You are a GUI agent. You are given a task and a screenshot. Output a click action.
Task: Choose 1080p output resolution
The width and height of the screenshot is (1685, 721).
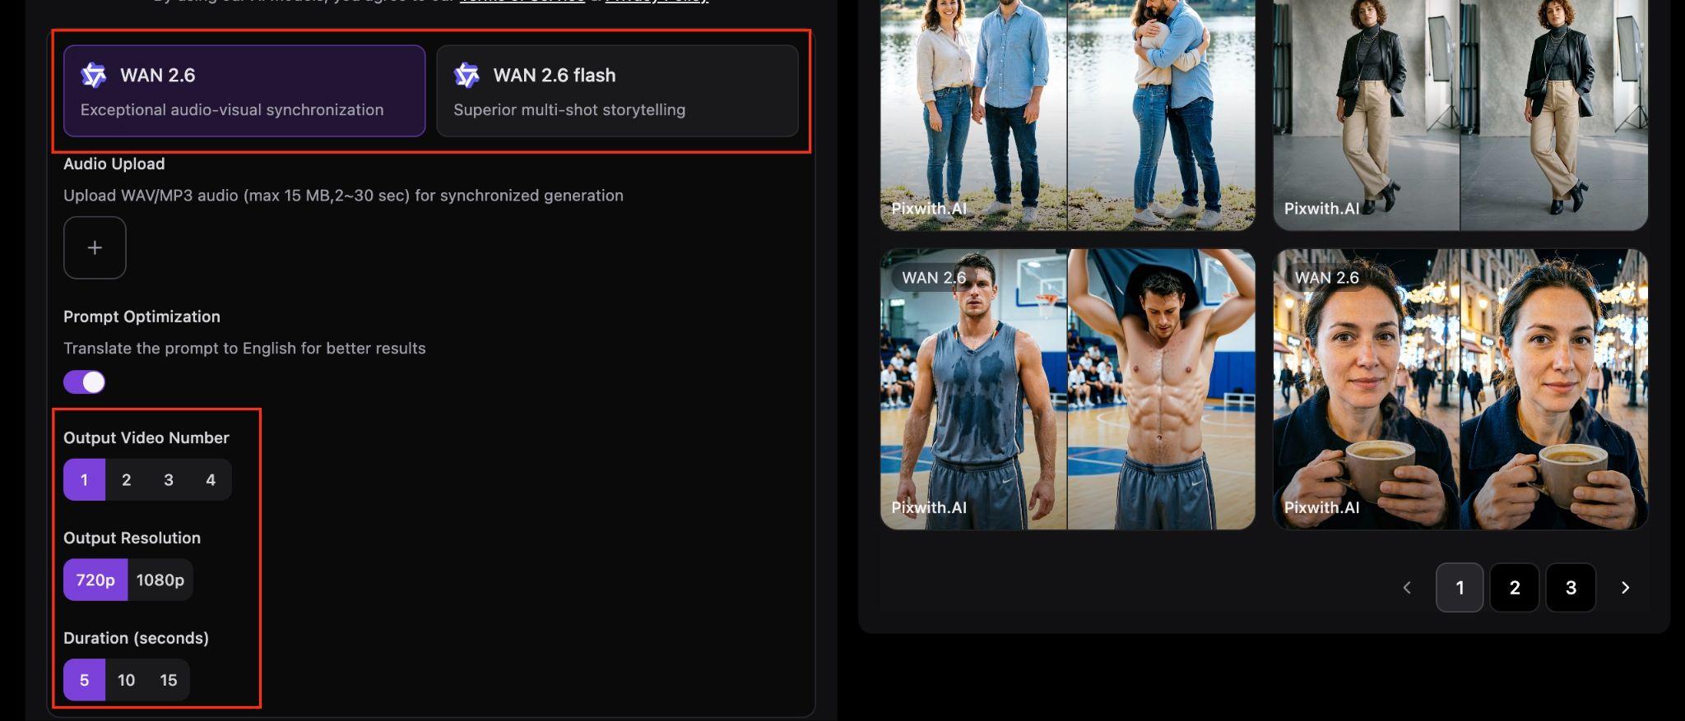160,580
